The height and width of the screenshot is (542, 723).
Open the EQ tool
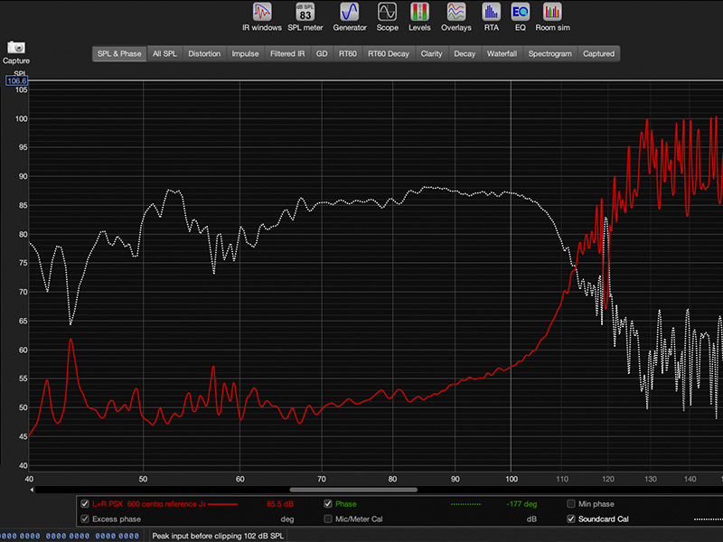coord(519,13)
